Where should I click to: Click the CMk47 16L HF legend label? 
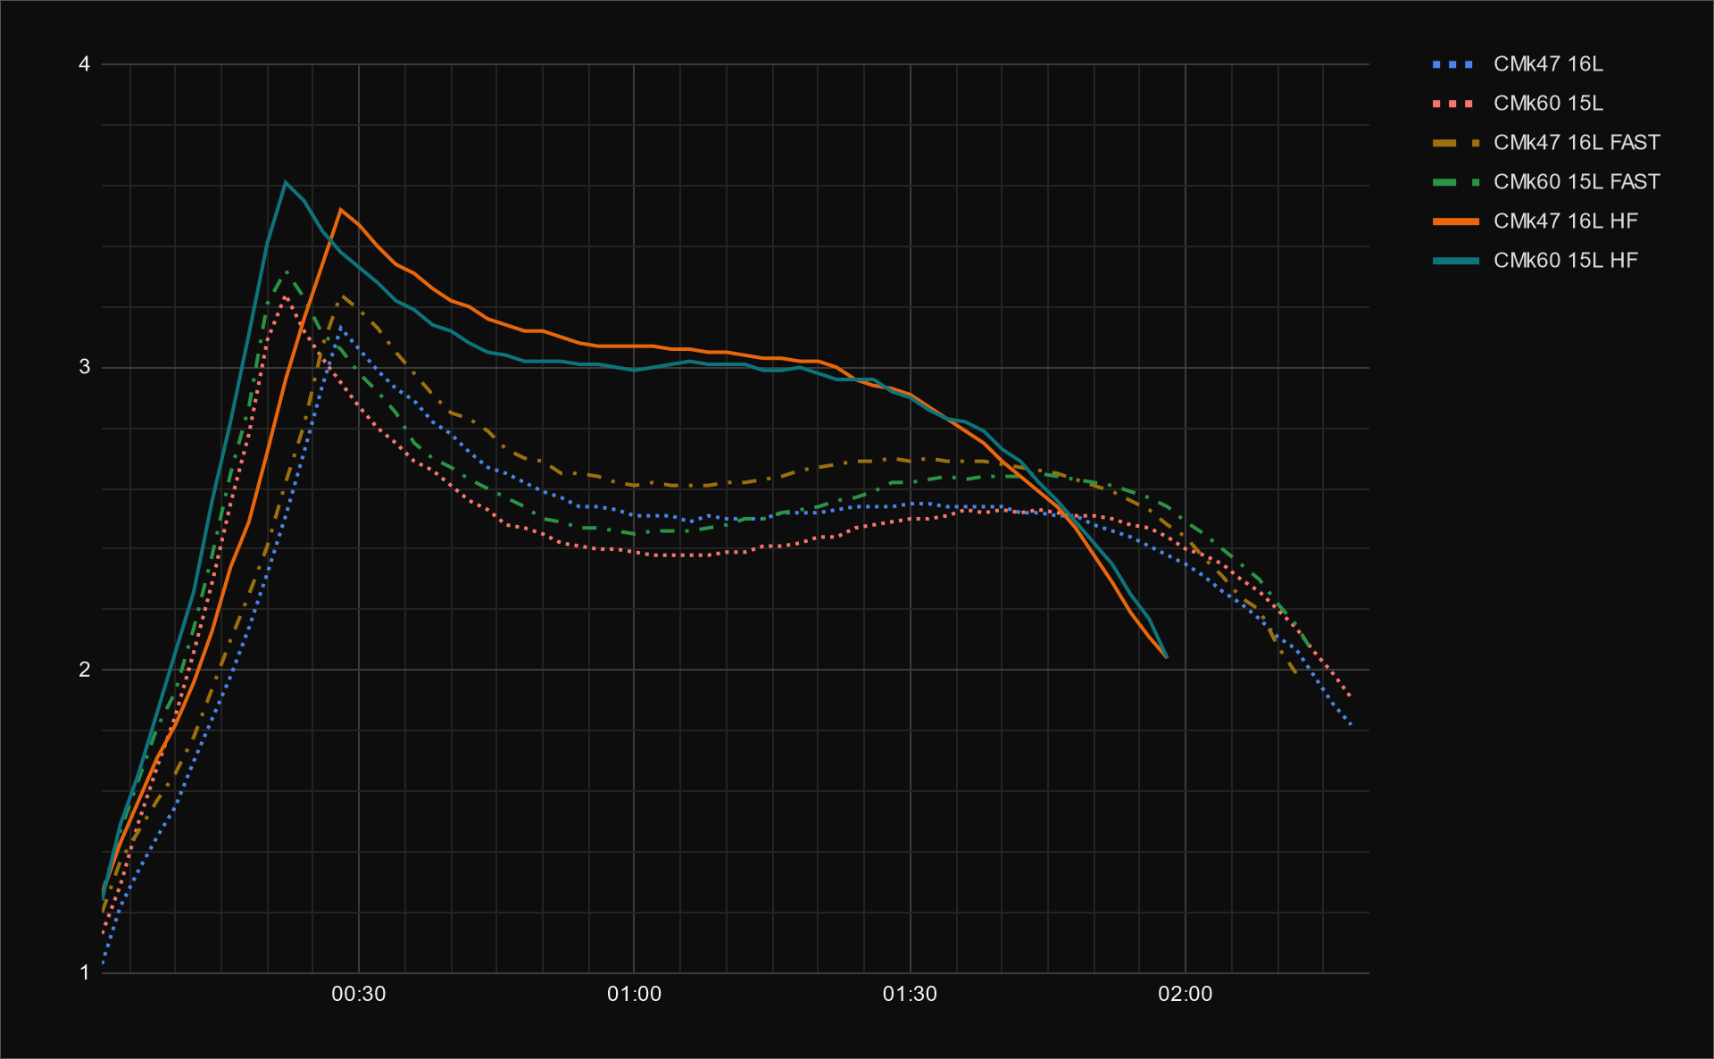click(x=1565, y=221)
